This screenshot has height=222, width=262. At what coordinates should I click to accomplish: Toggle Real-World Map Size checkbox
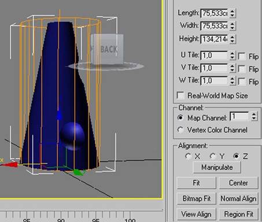[x=180, y=95]
